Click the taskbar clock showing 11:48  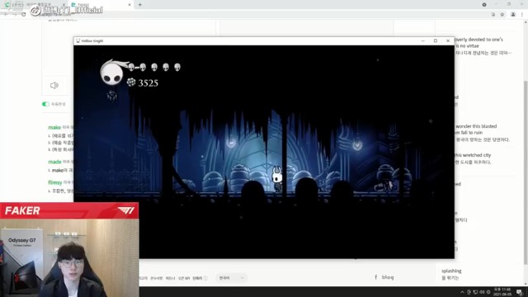pyautogui.click(x=502, y=291)
